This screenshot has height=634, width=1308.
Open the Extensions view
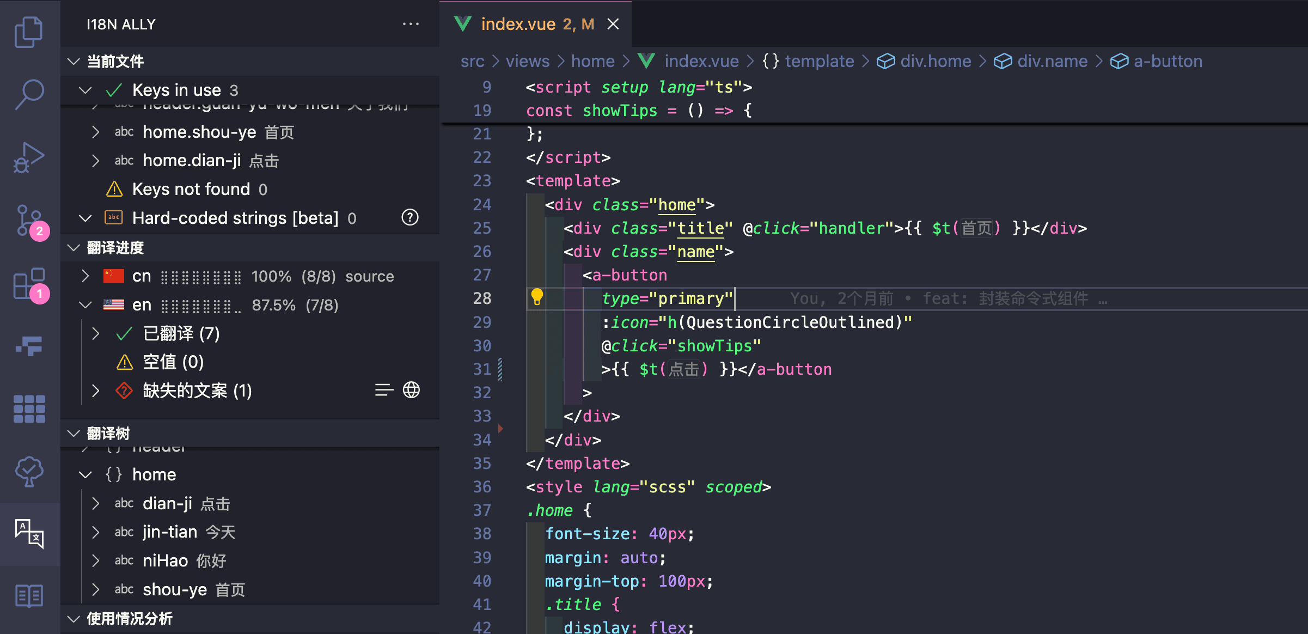29,283
